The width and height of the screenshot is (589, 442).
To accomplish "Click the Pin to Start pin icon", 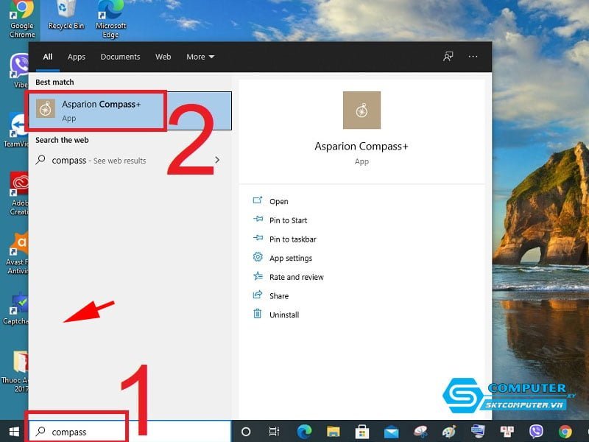I will coord(258,220).
